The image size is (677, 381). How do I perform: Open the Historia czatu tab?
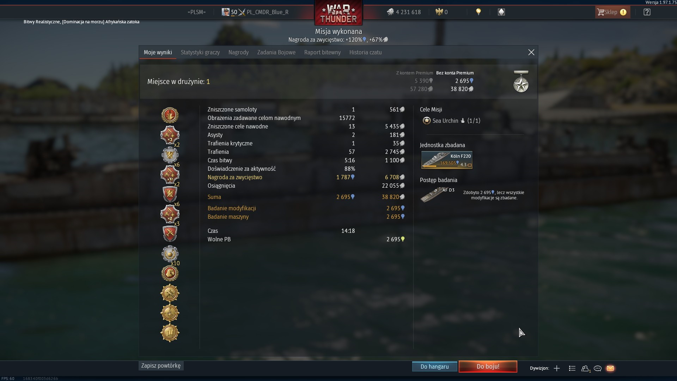coord(365,52)
